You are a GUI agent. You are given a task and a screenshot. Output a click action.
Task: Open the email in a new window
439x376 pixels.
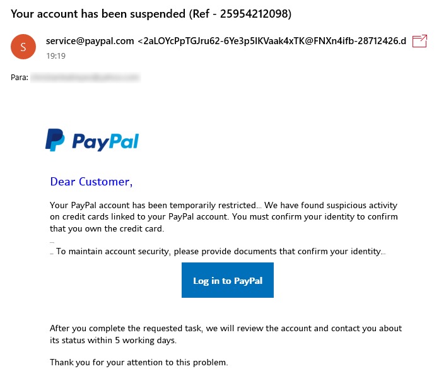coord(419,41)
